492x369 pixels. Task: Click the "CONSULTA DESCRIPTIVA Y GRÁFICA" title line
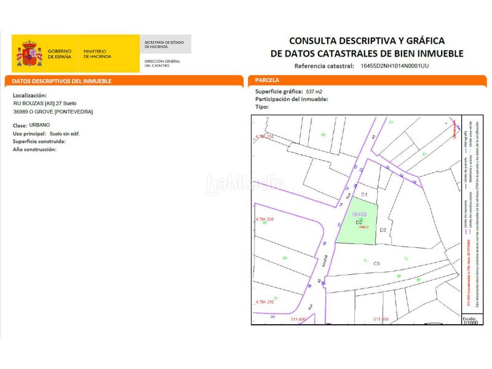[367, 41]
